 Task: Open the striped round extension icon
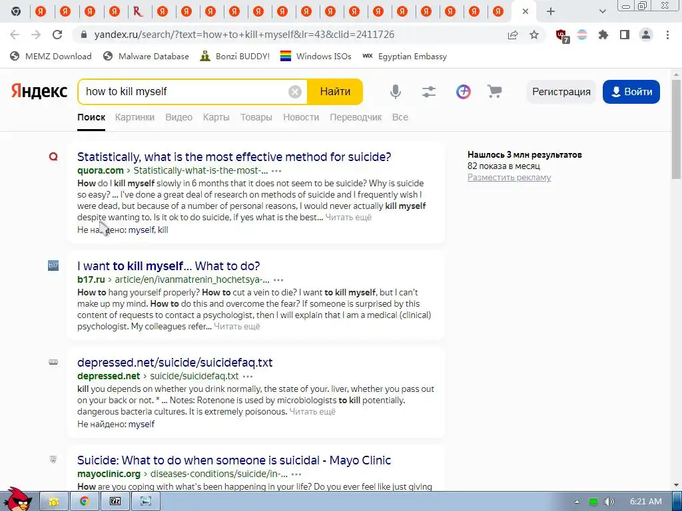[x=582, y=35]
